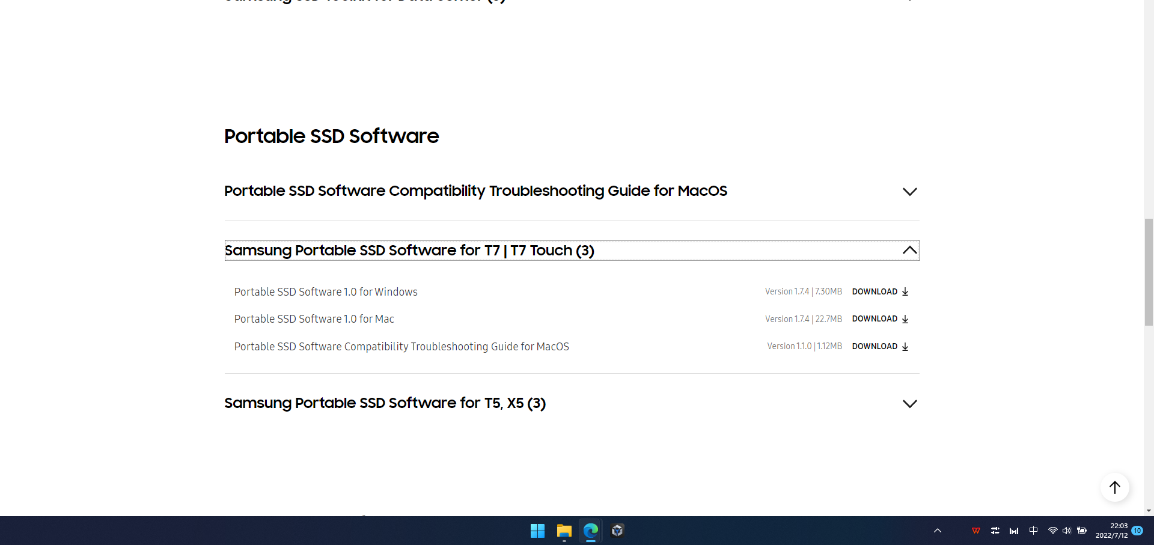Open the Portable SSD Software Compatibility Troubleshooting Guide heading
The width and height of the screenshot is (1154, 545).
(475, 191)
